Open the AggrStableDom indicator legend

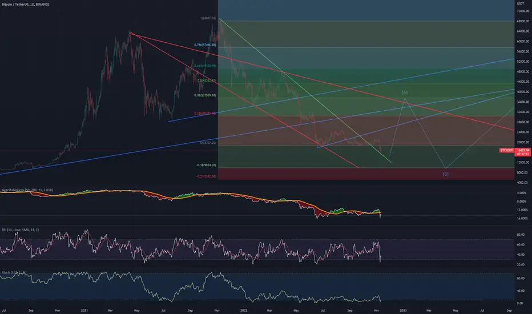(27, 190)
